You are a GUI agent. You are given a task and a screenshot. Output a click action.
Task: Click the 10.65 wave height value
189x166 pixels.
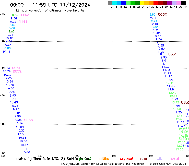point(160,45)
